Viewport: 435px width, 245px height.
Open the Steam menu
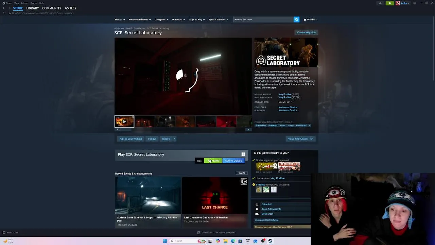(x=7, y=3)
